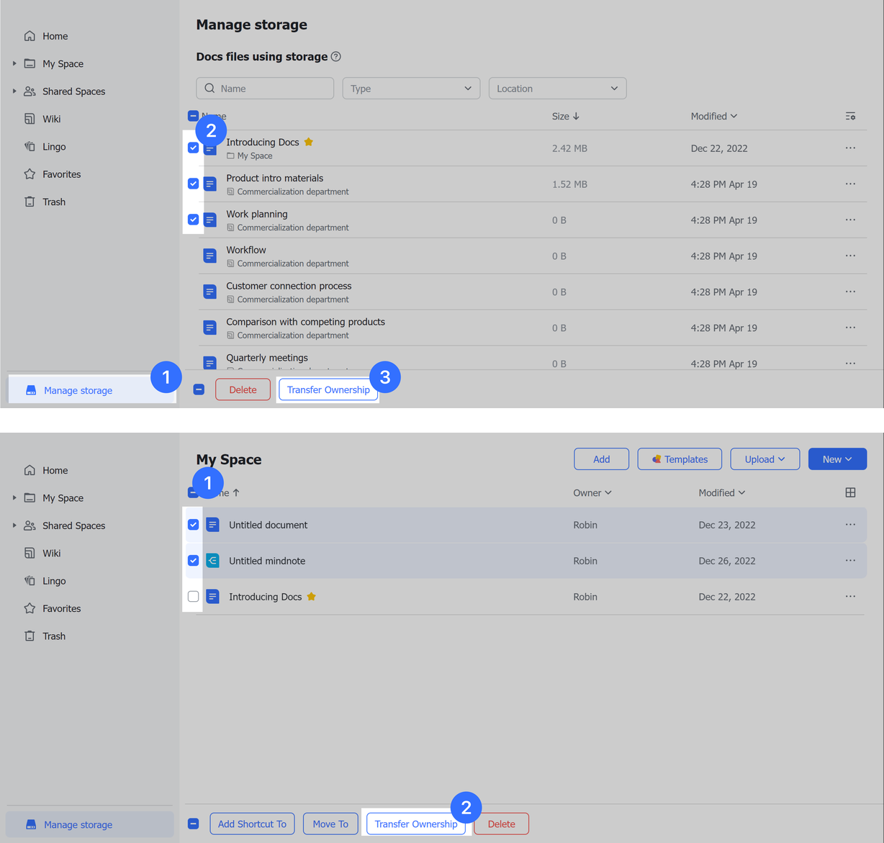Click the Transfer Ownership button

click(328, 389)
